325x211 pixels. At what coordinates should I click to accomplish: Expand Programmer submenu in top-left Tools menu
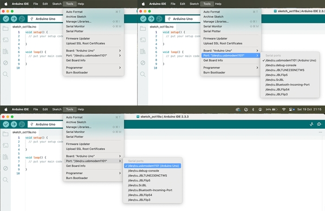point(94,68)
